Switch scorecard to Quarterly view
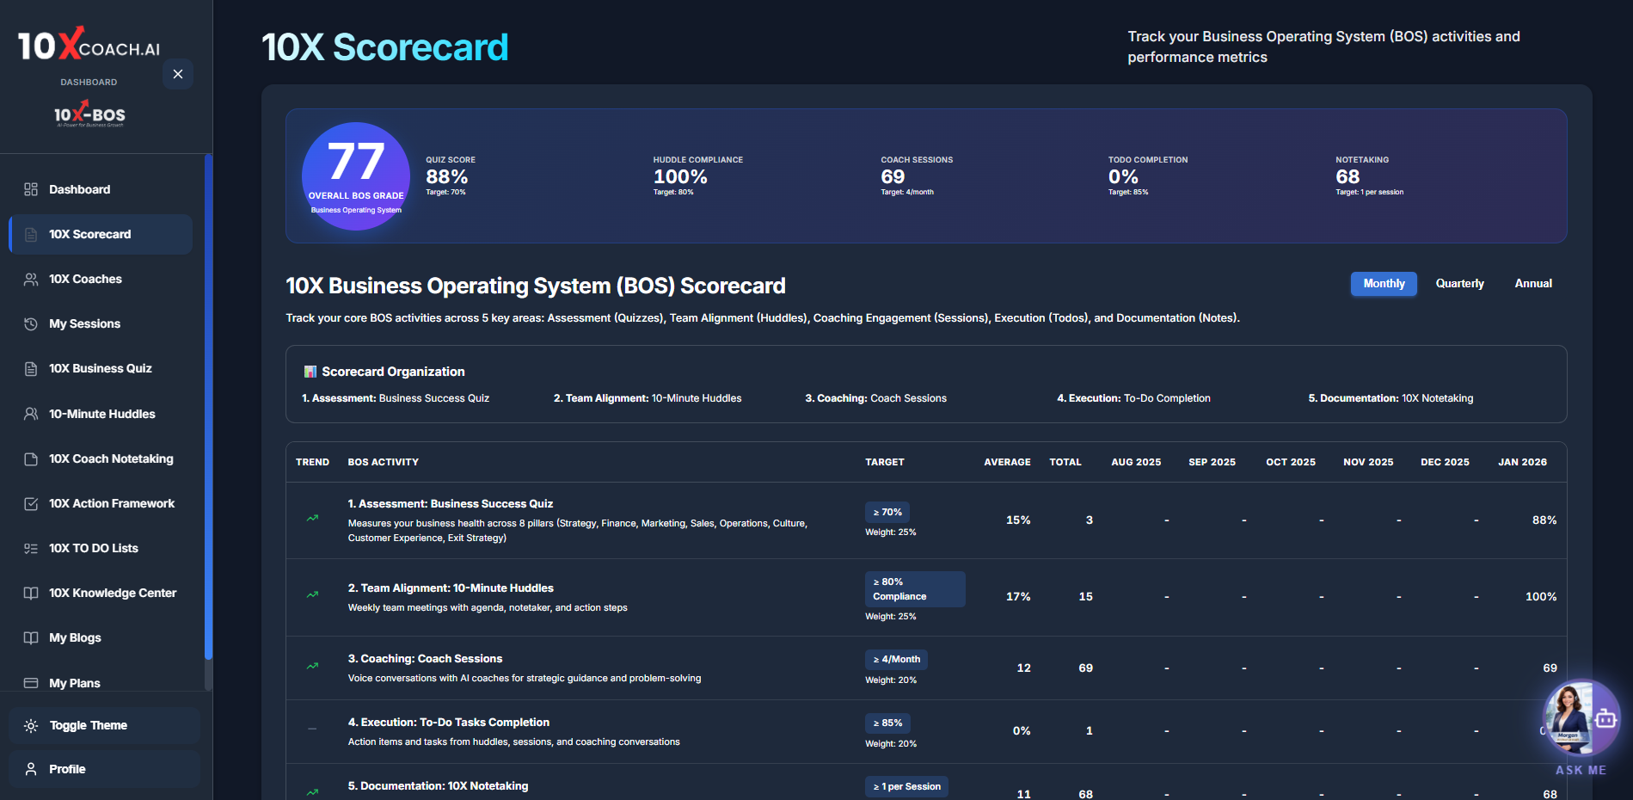The height and width of the screenshot is (800, 1633). [1459, 284]
